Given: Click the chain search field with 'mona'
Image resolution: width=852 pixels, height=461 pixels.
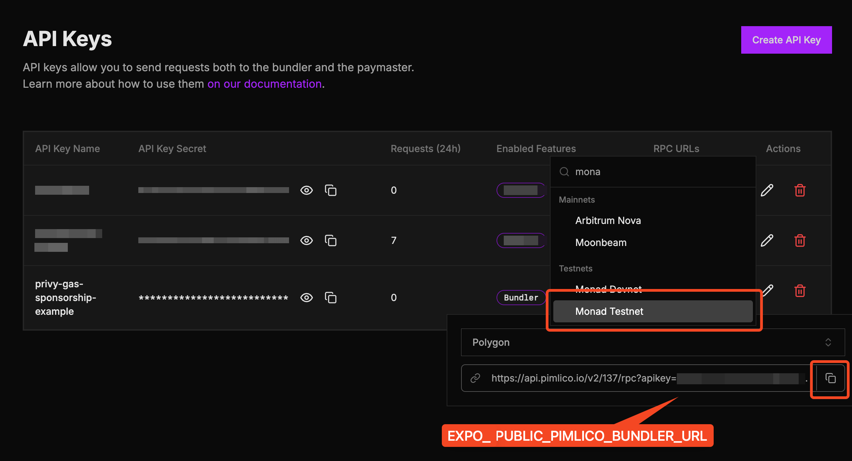Looking at the screenshot, I should [x=654, y=172].
